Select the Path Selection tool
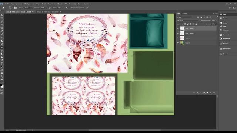237x133 pixels. 2,67
